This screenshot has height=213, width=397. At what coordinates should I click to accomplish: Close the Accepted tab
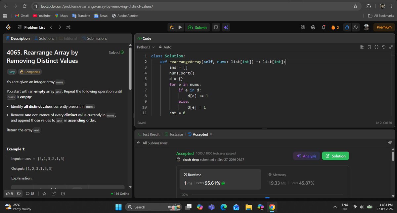[211, 134]
